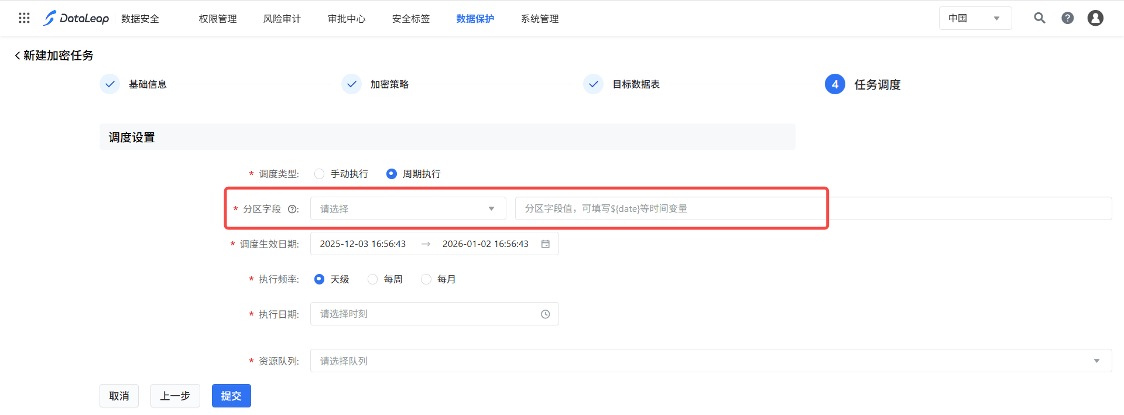Image resolution: width=1124 pixels, height=415 pixels.
Task: Open 审批中心 menu
Action: pyautogui.click(x=347, y=19)
